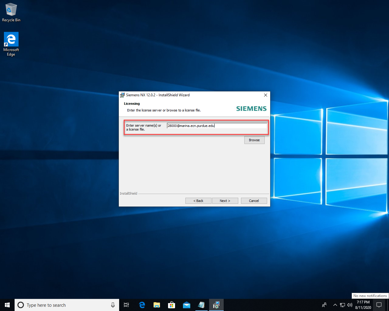The width and height of the screenshot is (389, 311).
Task: Open Task View from the taskbar
Action: point(126,305)
